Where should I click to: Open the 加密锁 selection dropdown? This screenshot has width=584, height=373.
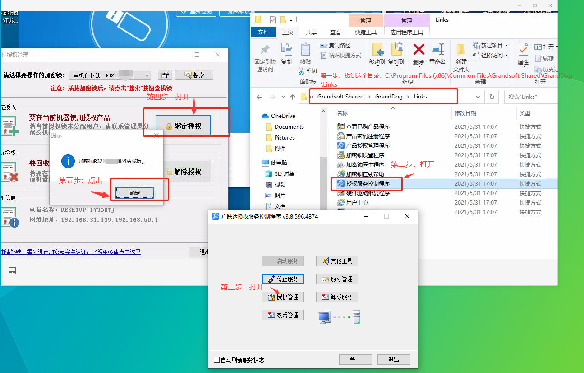point(110,75)
